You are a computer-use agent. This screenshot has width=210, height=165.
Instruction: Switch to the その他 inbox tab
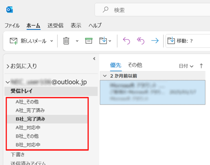(x=135, y=65)
